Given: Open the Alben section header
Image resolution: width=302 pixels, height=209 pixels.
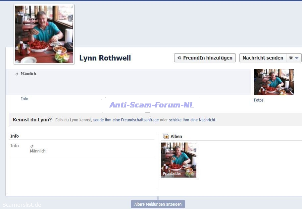Looking at the screenshot, I should [x=176, y=137].
